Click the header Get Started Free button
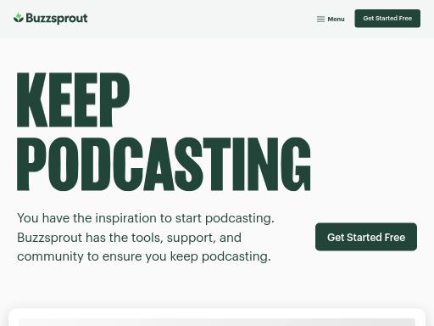This screenshot has width=434, height=326. pyautogui.click(x=387, y=19)
